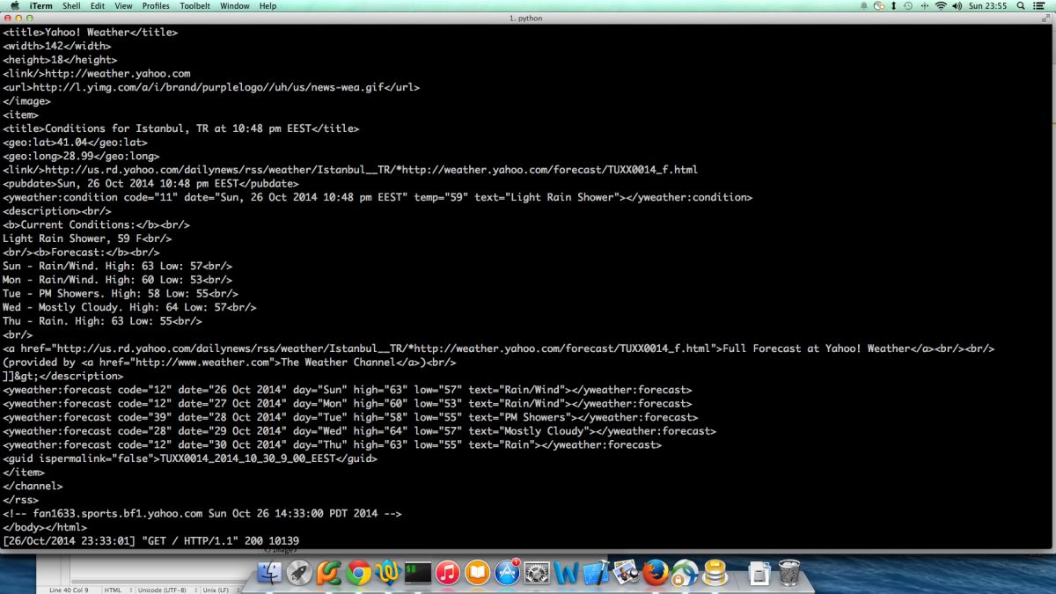1056x594 pixels.
Task: Click the width 142 tag line
Action: point(57,46)
